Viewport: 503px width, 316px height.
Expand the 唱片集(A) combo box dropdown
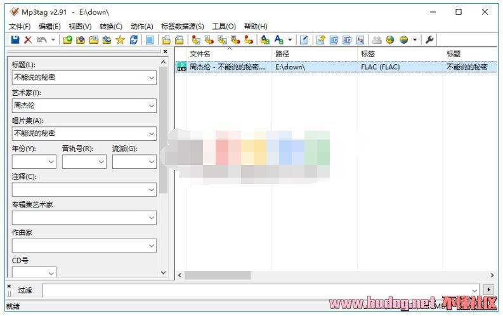[152, 133]
